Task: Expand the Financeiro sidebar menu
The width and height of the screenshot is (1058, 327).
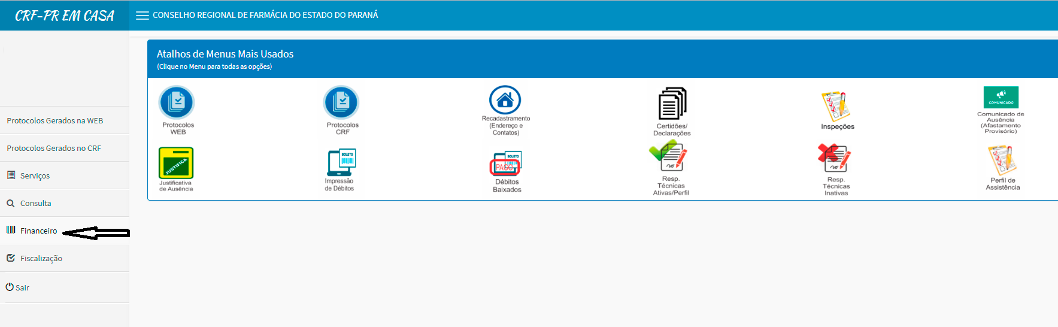Action: click(38, 231)
